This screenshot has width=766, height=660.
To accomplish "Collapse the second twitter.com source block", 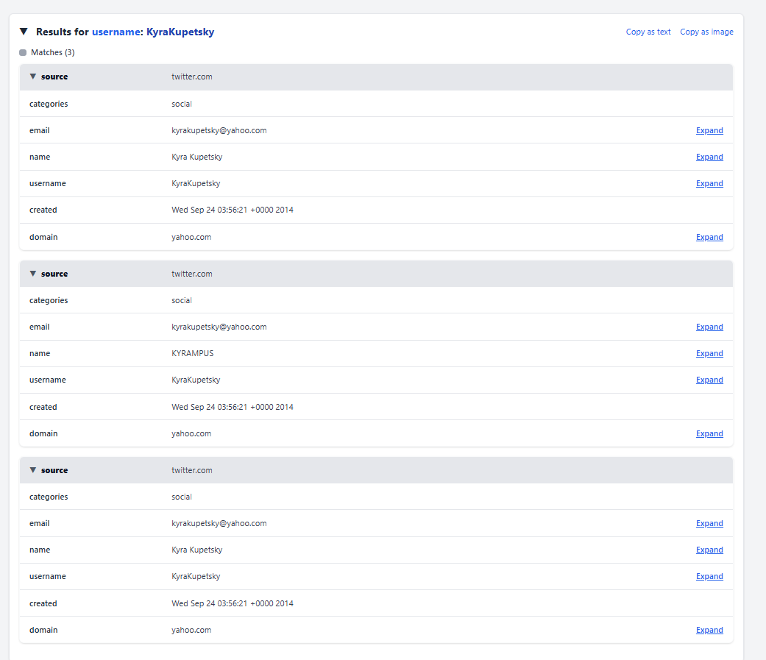I will (33, 274).
